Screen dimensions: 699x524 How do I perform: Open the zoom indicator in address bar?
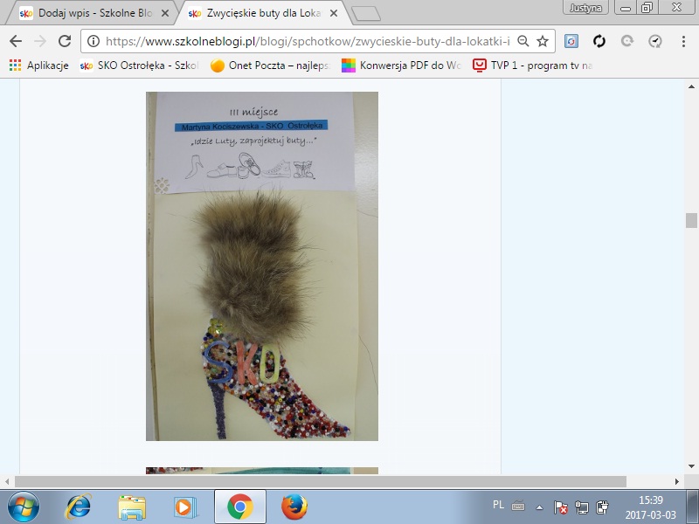point(523,41)
